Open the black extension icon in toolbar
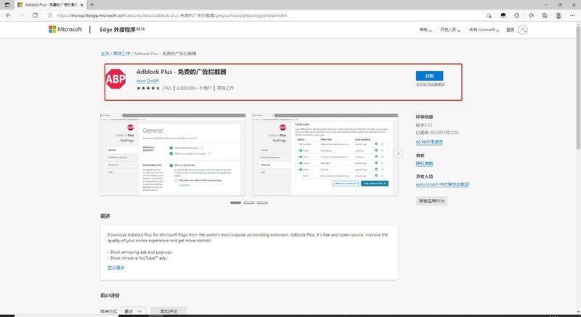 [503, 15]
